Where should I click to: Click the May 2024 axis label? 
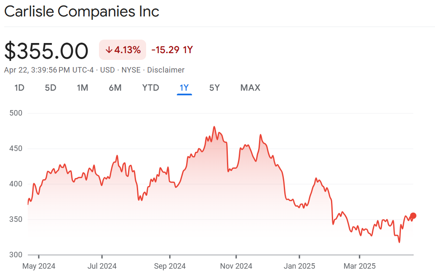(x=38, y=266)
